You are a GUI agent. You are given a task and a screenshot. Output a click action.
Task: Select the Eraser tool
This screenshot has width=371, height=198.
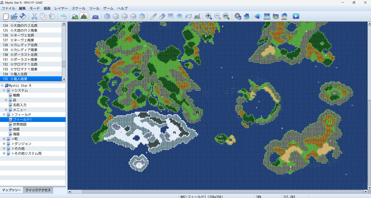pyautogui.click(x=162, y=16)
